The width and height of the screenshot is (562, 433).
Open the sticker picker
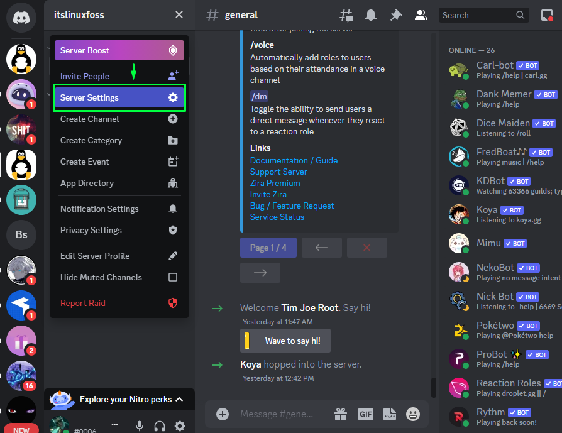tap(390, 414)
